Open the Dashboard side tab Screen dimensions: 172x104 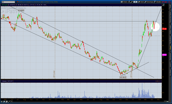click(x=170, y=57)
